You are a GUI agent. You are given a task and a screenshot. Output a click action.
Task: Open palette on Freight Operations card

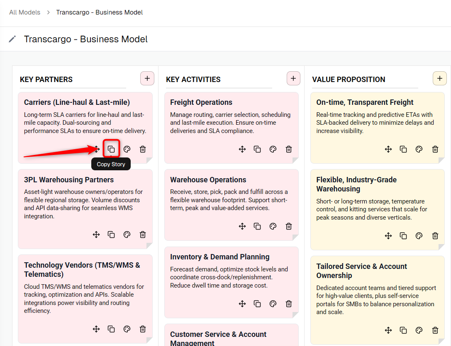(x=273, y=149)
